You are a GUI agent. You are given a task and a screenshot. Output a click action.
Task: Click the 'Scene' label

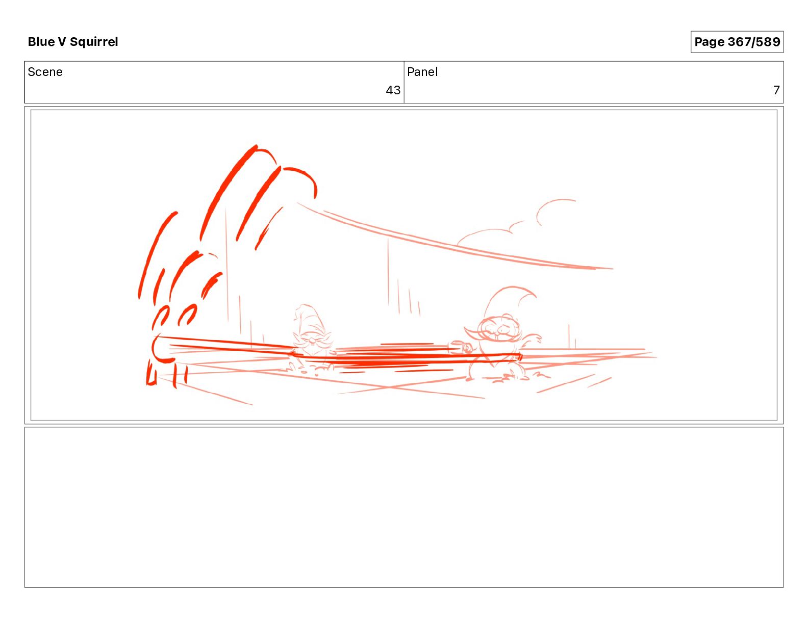tap(45, 72)
